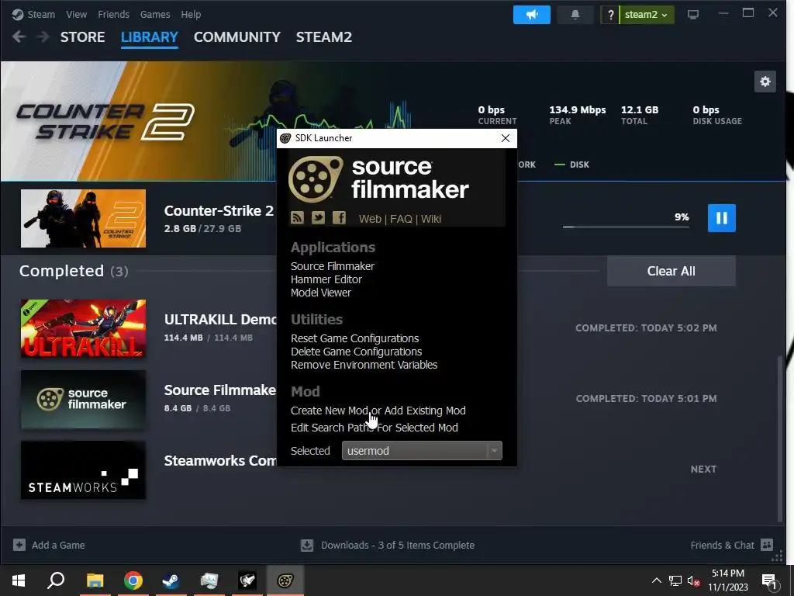Launch Source Filmmaker application link

(332, 266)
